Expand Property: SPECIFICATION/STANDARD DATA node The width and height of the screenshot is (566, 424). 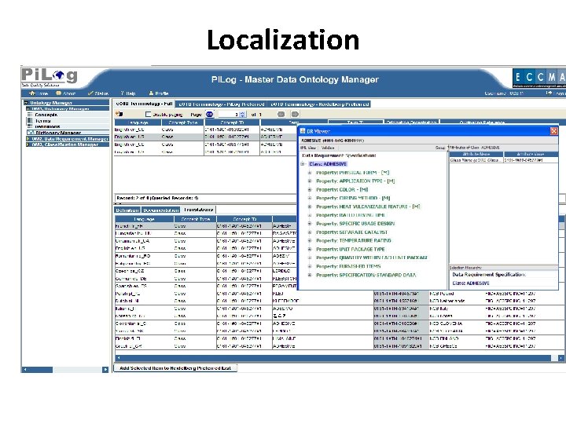[310, 275]
